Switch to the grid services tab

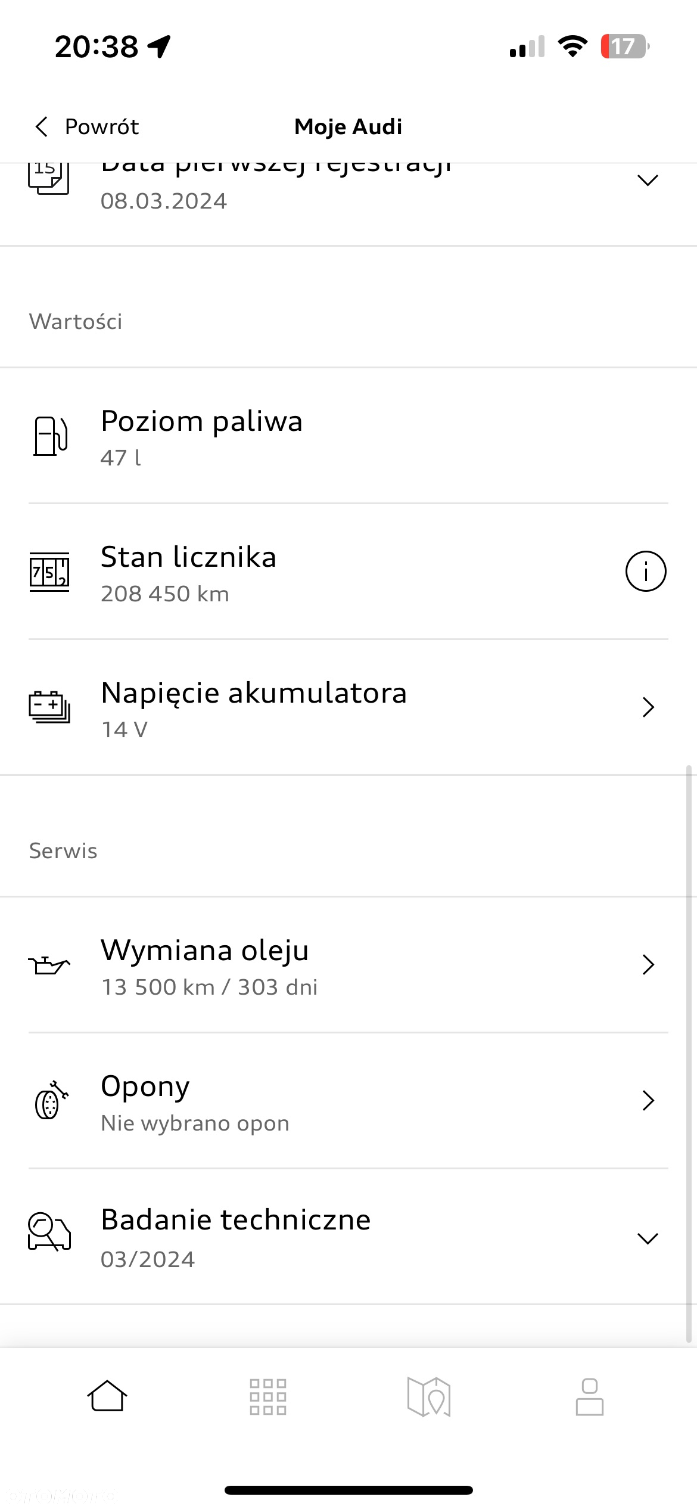click(x=268, y=1396)
